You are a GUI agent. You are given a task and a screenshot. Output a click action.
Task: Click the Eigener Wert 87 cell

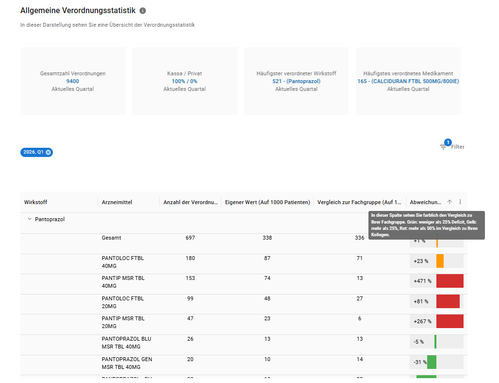[267, 258]
